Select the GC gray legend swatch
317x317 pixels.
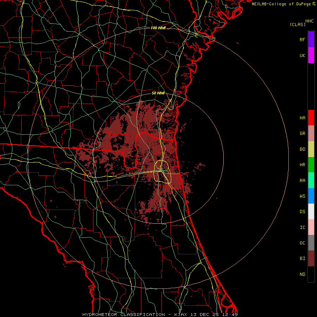click(x=311, y=243)
